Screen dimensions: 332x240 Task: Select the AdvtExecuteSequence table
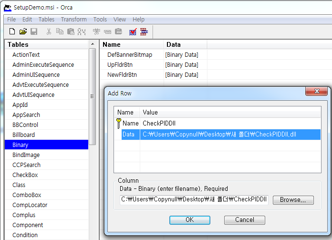pos(47,85)
